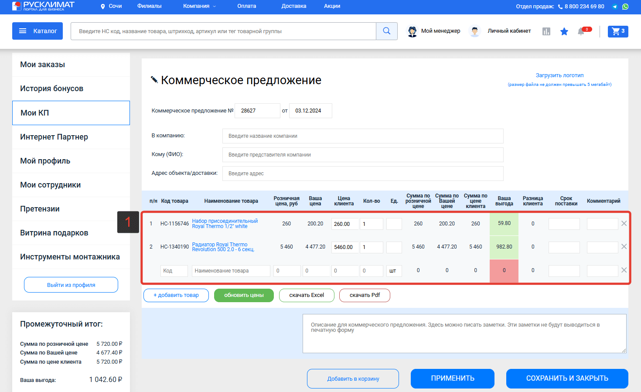Click + добавить товар button
The width and height of the screenshot is (641, 392).
click(176, 295)
